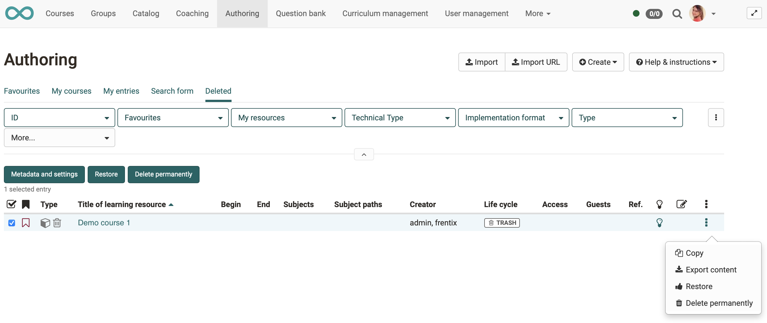
Task: Open the More... filter dropdown
Action: [59, 137]
